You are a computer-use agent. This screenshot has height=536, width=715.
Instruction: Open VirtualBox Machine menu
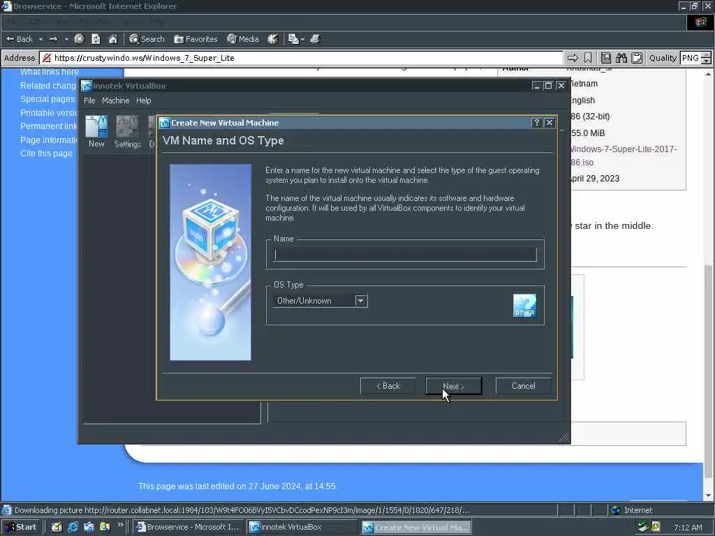[x=115, y=100]
